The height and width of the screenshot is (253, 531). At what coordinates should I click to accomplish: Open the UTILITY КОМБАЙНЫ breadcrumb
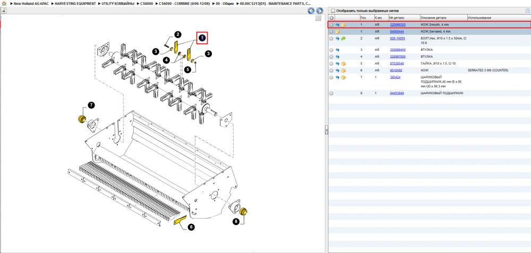118,3
